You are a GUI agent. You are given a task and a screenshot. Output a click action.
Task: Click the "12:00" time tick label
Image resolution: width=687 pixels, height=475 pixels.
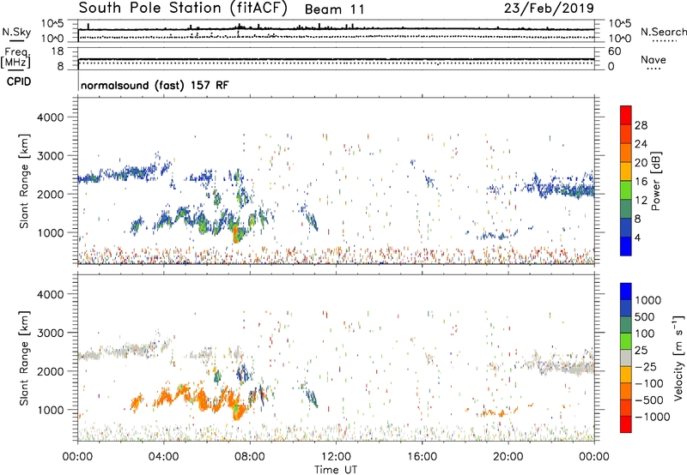[336, 457]
